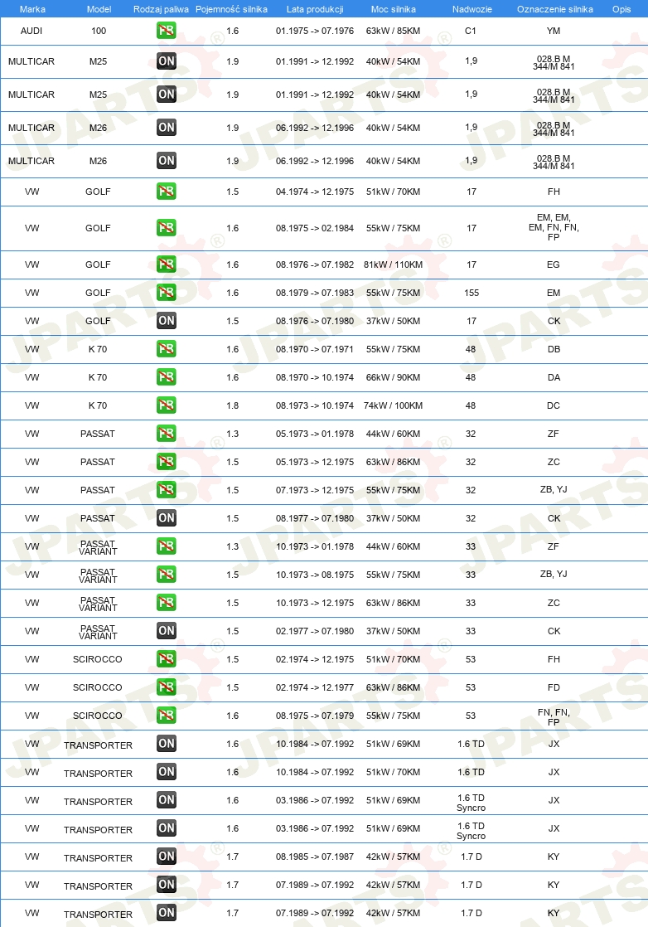648x927 pixels.
Task: Click the Rodzaj paliwa column header
Action: click(x=161, y=9)
